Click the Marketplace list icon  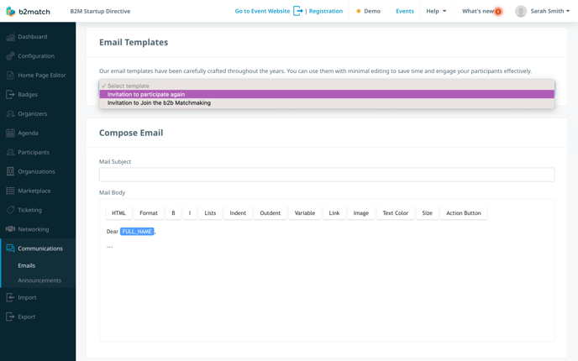(x=10, y=191)
